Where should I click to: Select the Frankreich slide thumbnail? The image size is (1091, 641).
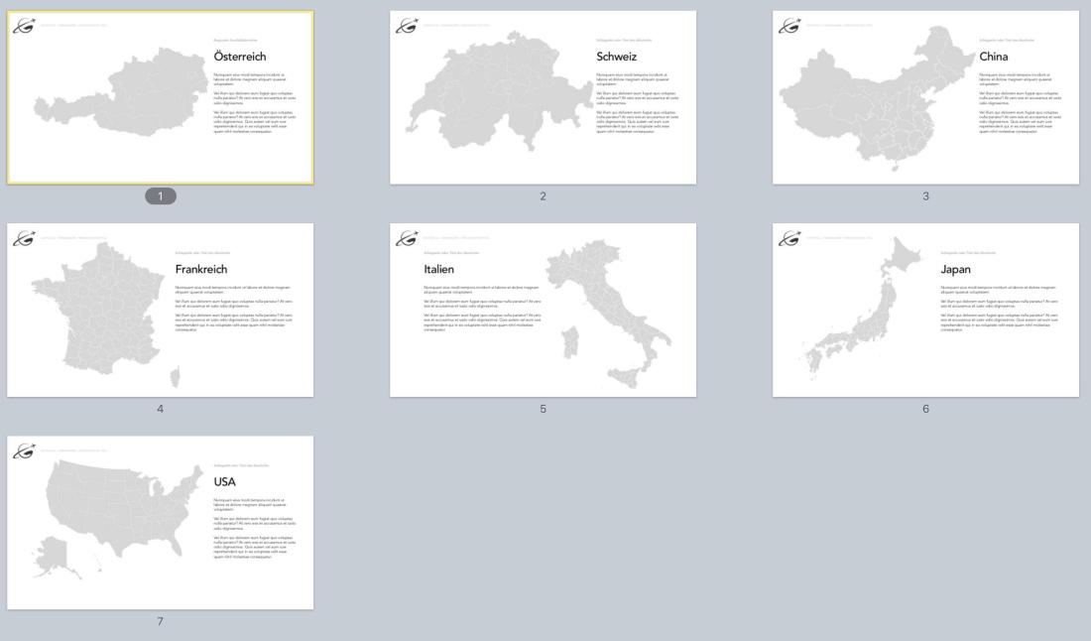(160, 310)
